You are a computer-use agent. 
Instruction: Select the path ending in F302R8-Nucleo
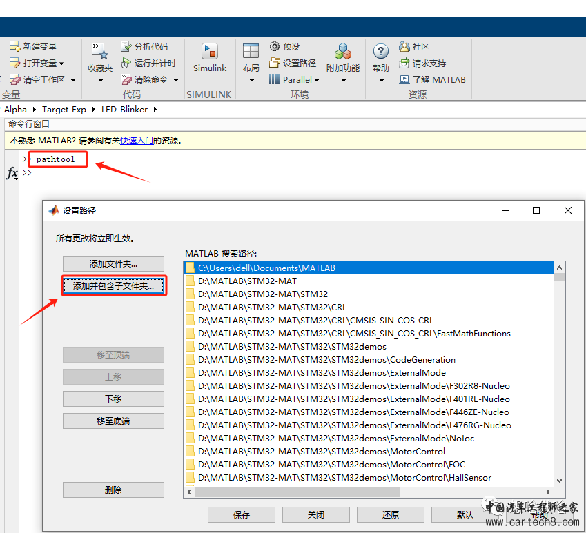point(369,385)
